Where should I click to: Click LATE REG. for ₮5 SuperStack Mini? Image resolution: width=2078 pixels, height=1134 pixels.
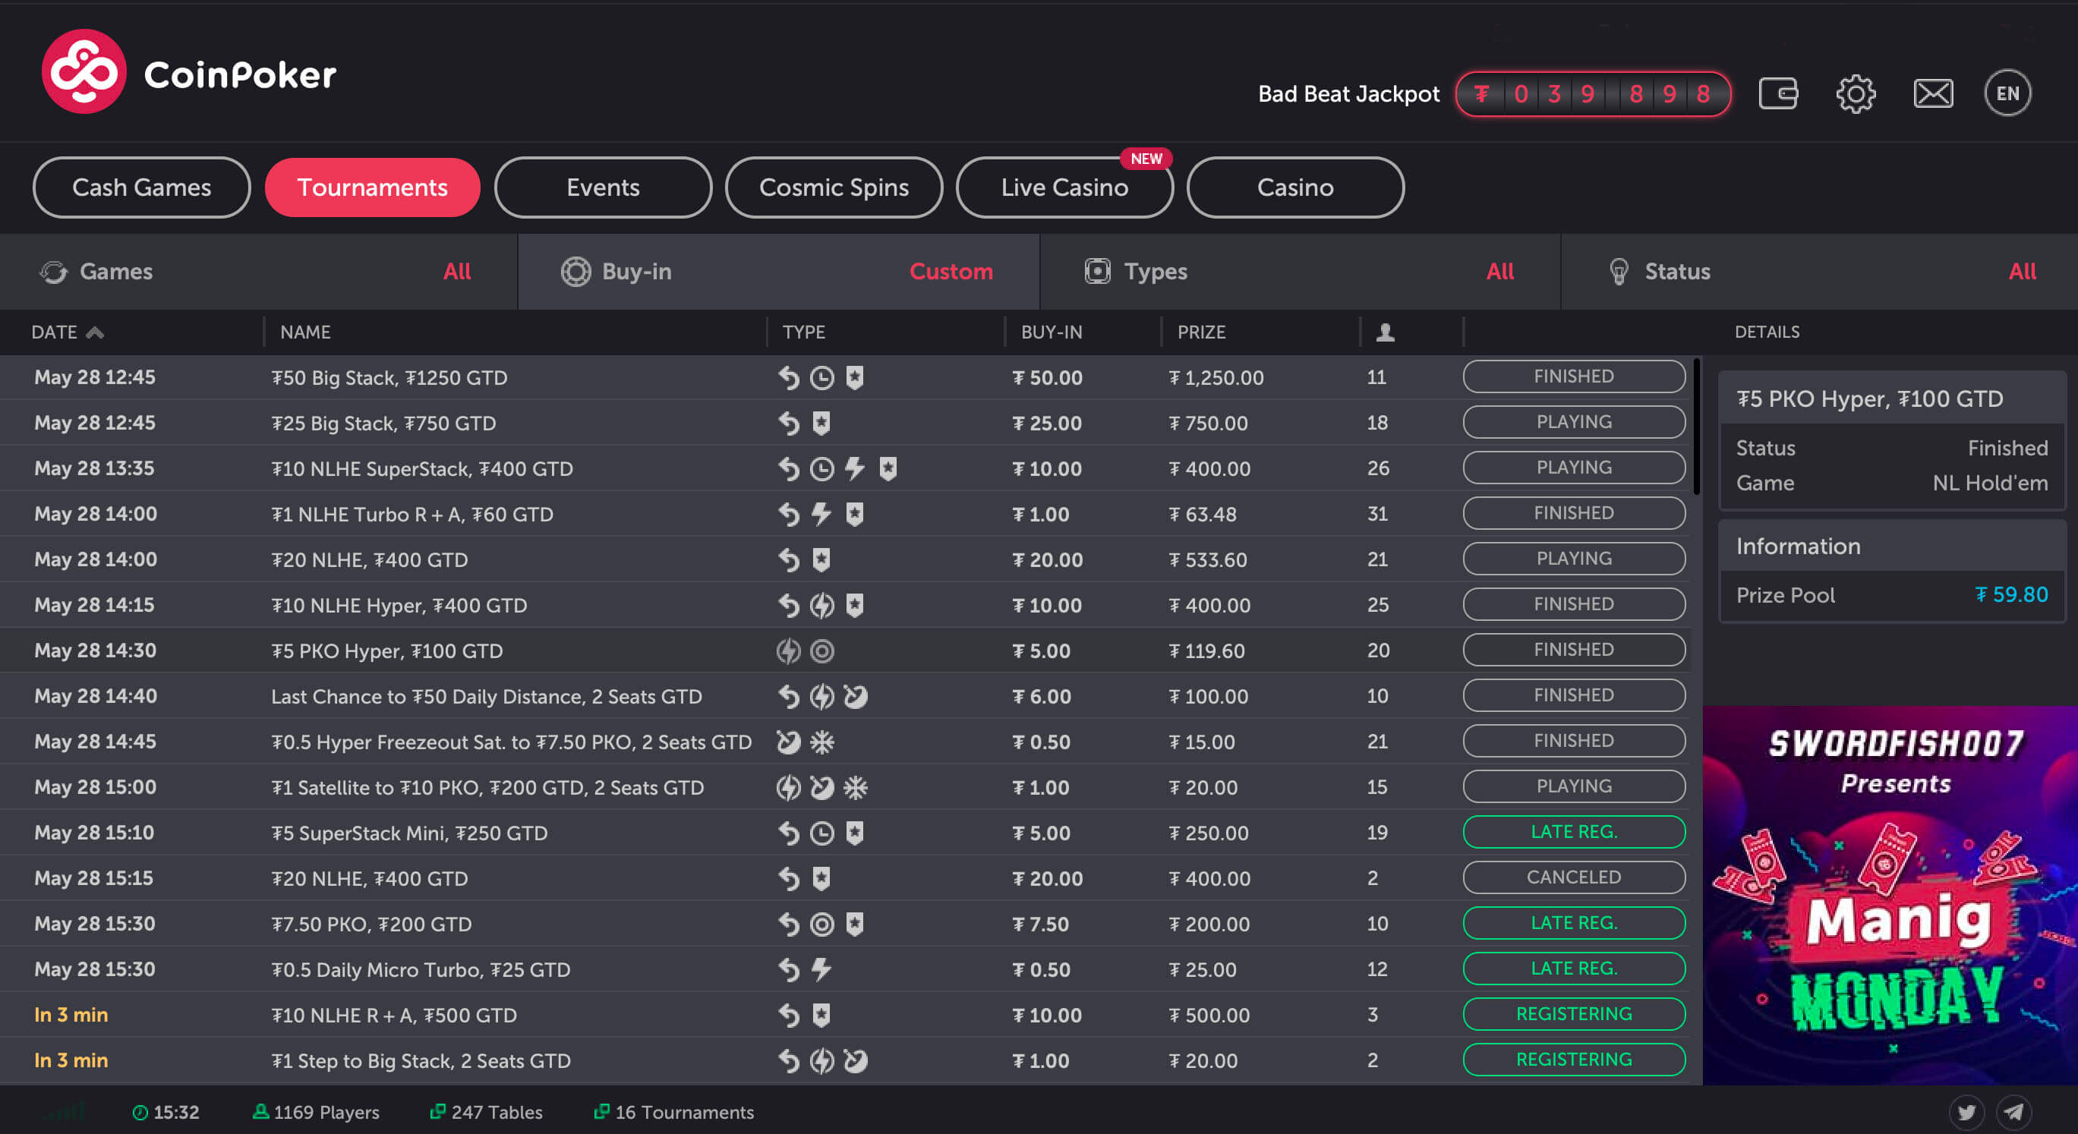point(1573,832)
